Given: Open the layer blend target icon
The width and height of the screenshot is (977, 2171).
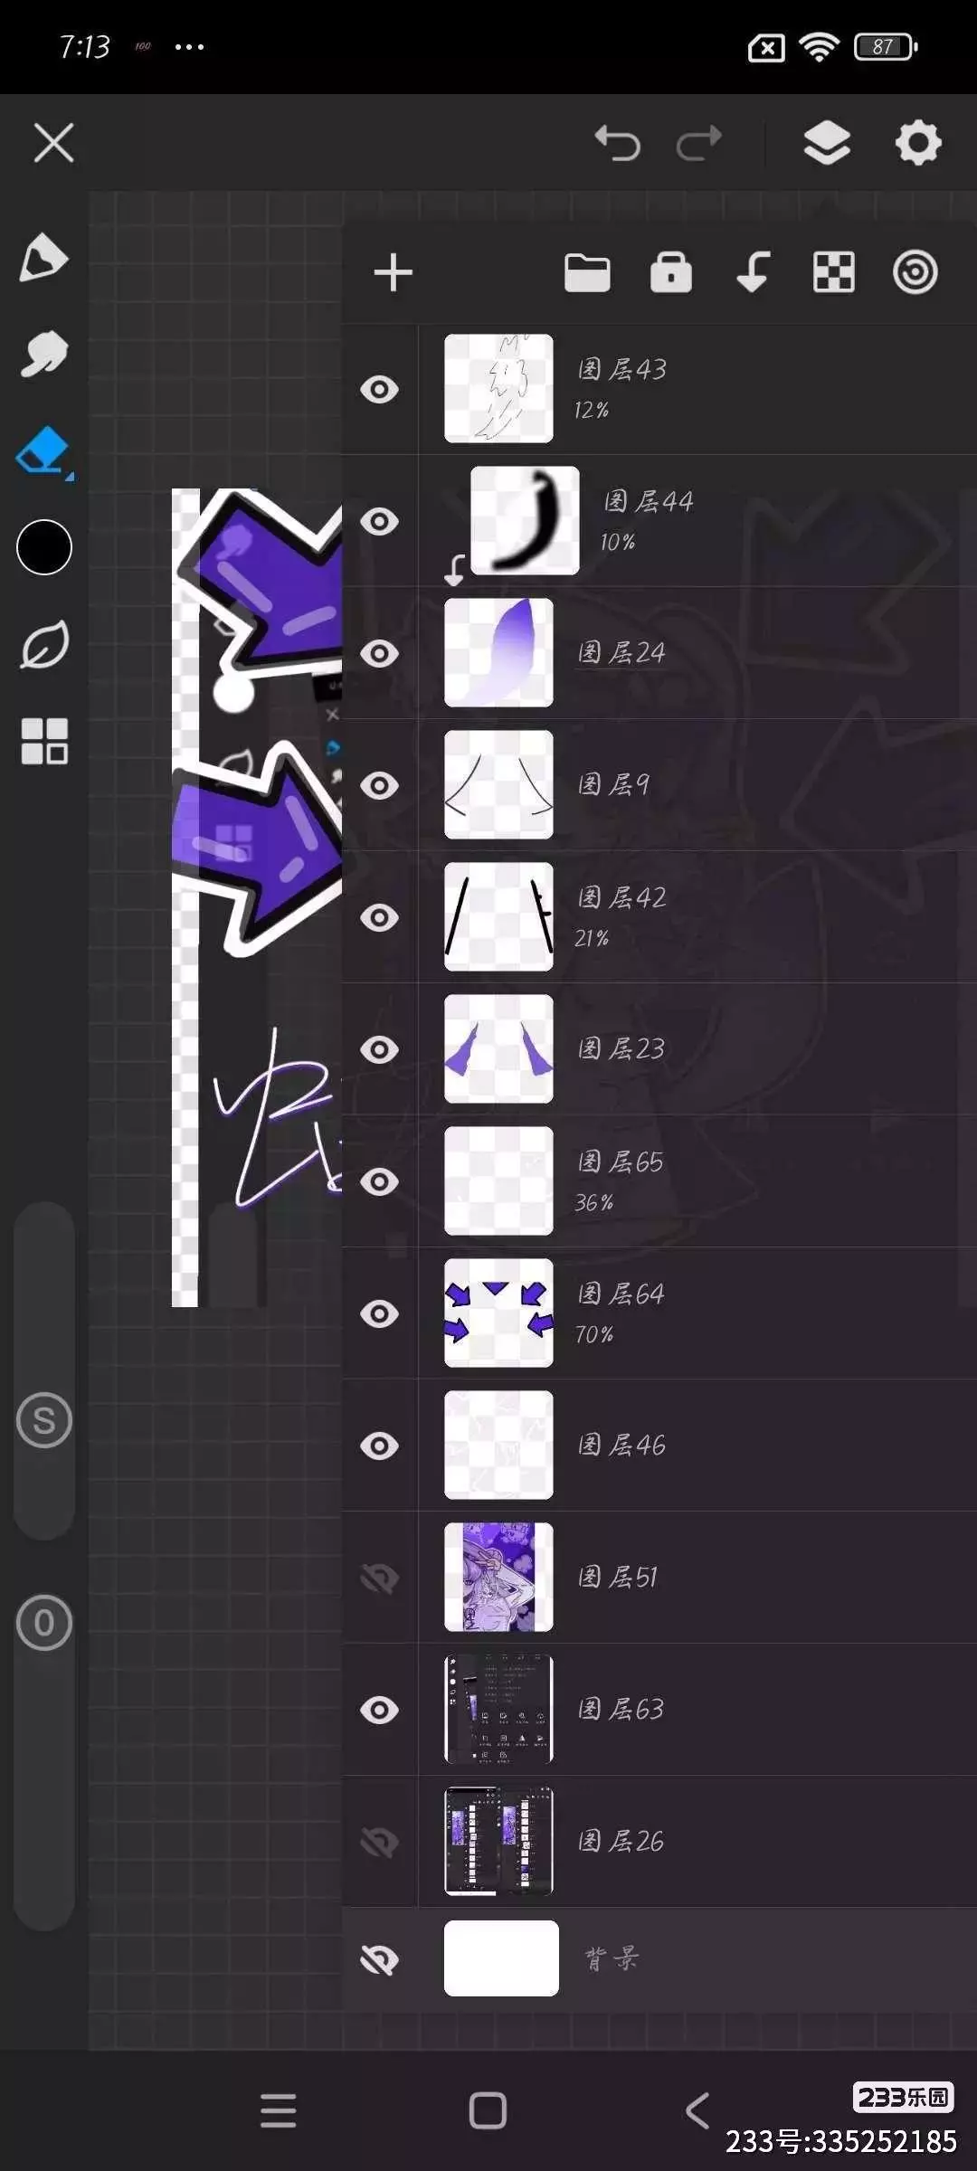Looking at the screenshot, I should point(915,272).
